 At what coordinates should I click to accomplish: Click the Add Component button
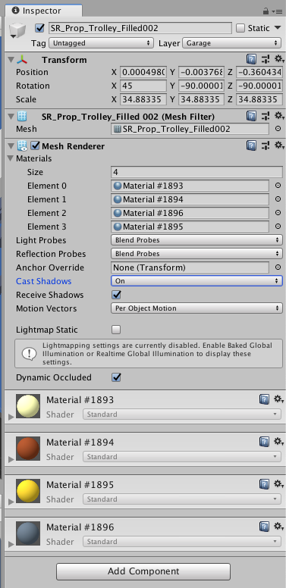tap(143, 571)
